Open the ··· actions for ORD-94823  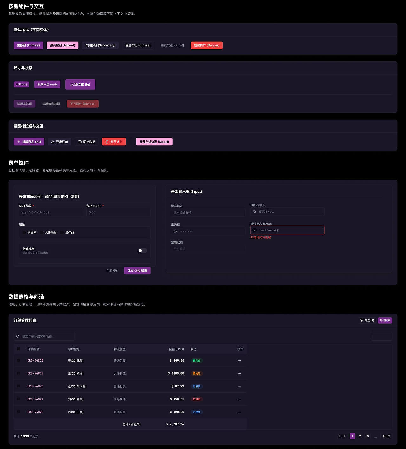(239, 386)
